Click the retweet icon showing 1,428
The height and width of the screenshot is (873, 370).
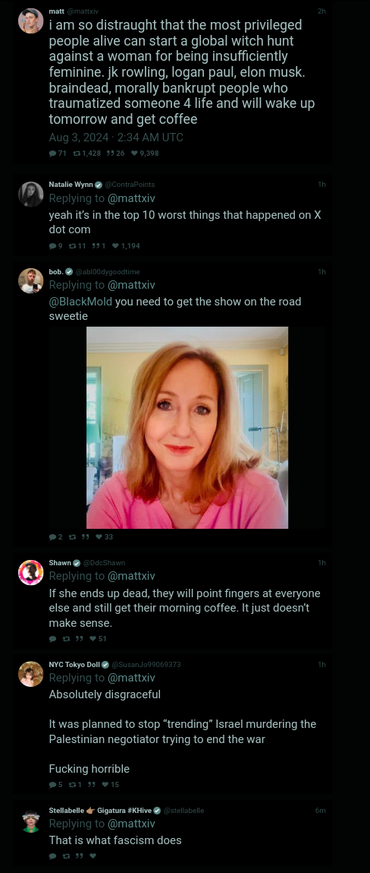tap(77, 153)
